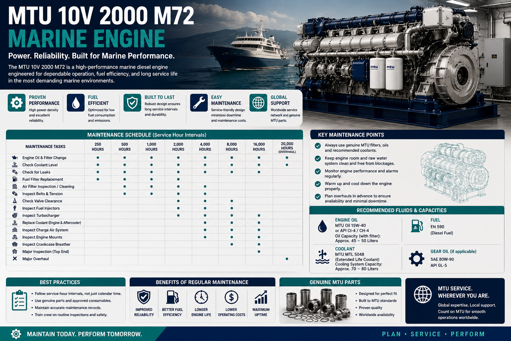Screen dimensions: 511x341
Task: Click the 'MAINTENANCE SCHEDULE (Service Hour Intervals)' header
Action: (147, 135)
